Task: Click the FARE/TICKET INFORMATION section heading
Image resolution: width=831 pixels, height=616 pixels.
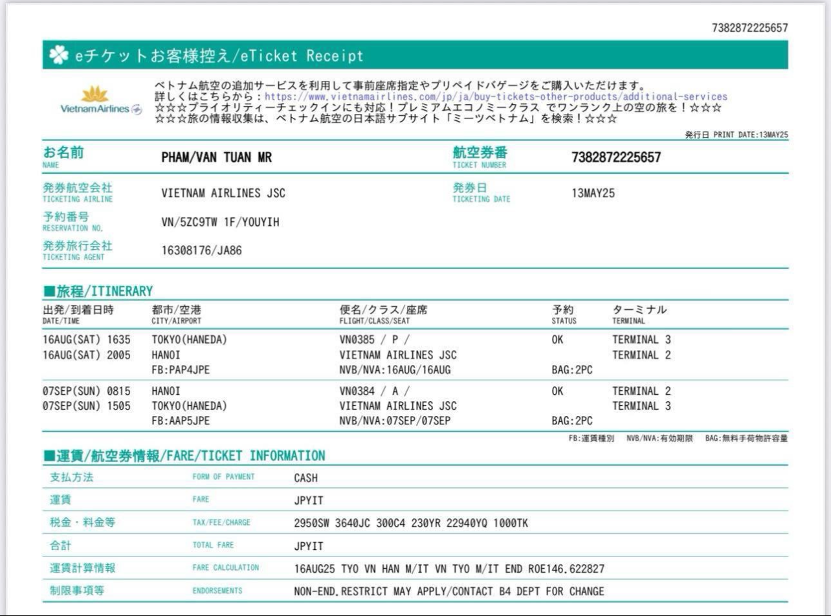Action: pos(184,456)
